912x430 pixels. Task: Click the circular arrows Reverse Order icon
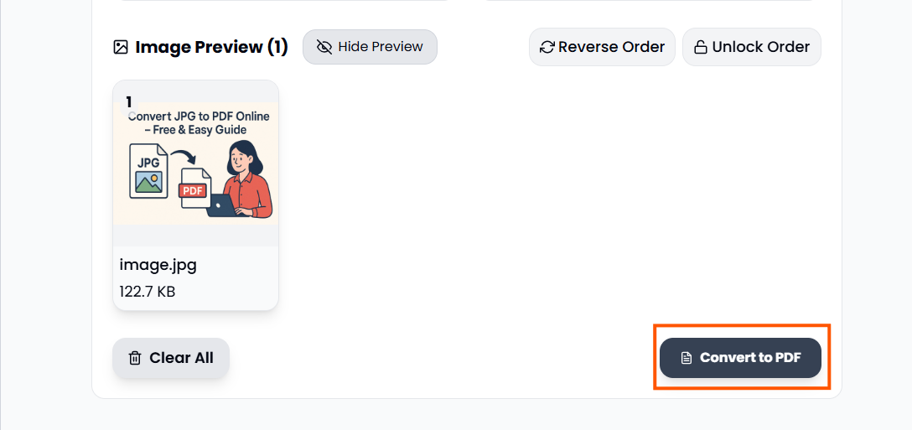[x=547, y=47]
